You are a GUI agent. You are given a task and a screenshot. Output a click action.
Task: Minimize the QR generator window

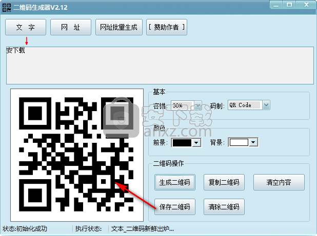[x=276, y=5]
